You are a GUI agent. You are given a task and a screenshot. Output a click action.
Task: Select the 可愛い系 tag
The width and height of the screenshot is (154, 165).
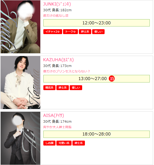(64, 143)
